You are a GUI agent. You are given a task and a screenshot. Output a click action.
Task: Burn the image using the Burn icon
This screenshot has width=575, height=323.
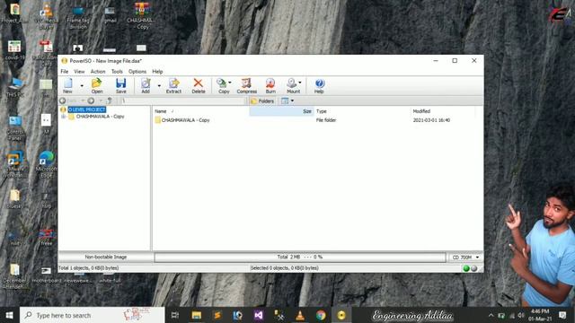[x=270, y=86]
